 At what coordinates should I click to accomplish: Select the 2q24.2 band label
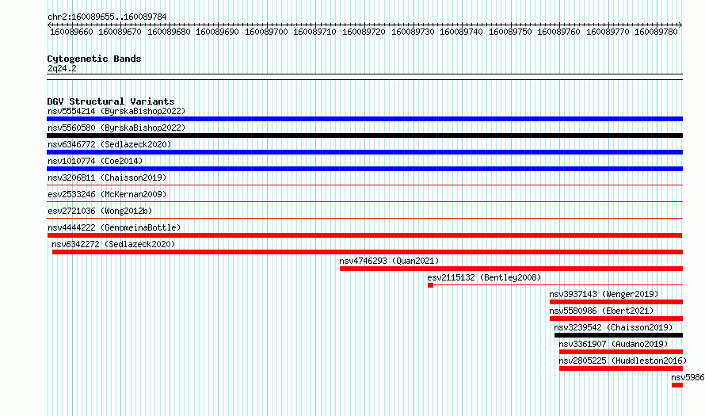tap(62, 68)
